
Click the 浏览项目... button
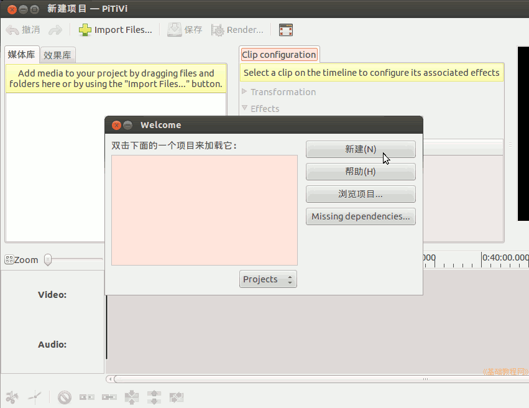[x=361, y=194]
